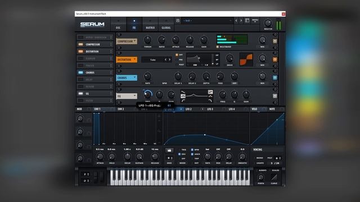This screenshot has width=360, height=202.
Task: Click the Hyper/Dimension row in FX rack
Action: click(95, 37)
